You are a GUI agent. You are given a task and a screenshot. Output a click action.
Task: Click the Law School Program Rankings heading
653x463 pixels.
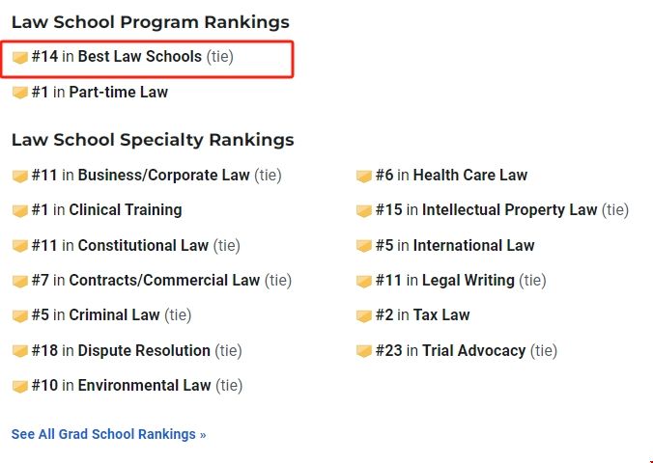pos(150,22)
